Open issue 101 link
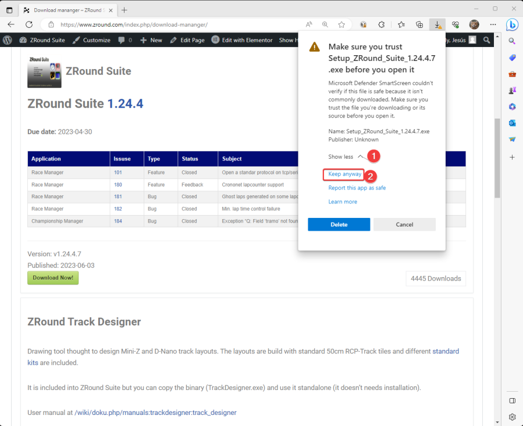Screen dimensions: 523x426 tap(118, 173)
